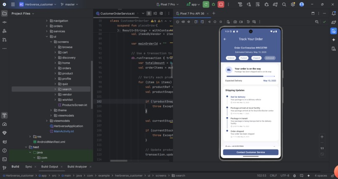338x179 pixels.
Task: Open MainActivity.kt in project tree
Action: (x=64, y=131)
